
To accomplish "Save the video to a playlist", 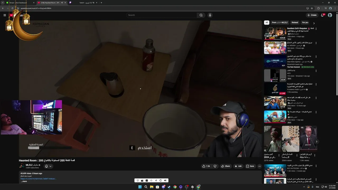I will 250,166.
